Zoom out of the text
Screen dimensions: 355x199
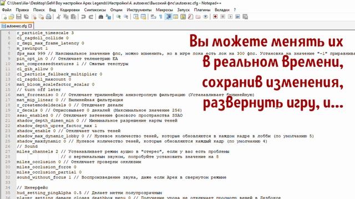[126, 17]
